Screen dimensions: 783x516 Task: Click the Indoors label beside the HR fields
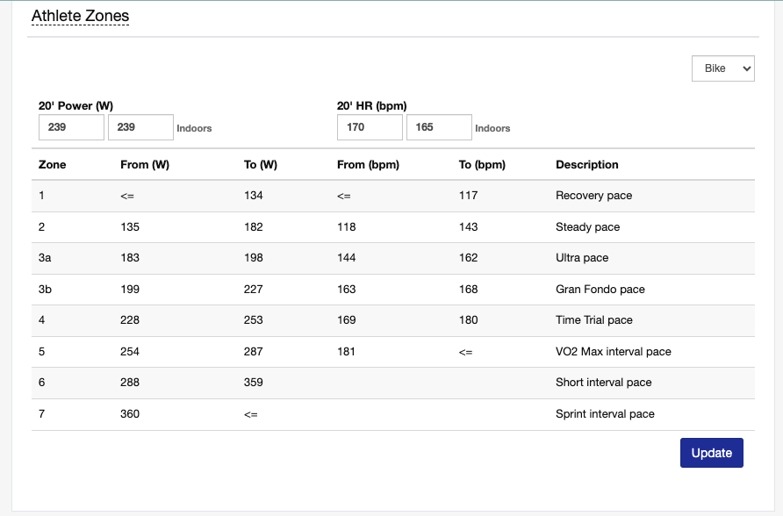[x=492, y=128]
